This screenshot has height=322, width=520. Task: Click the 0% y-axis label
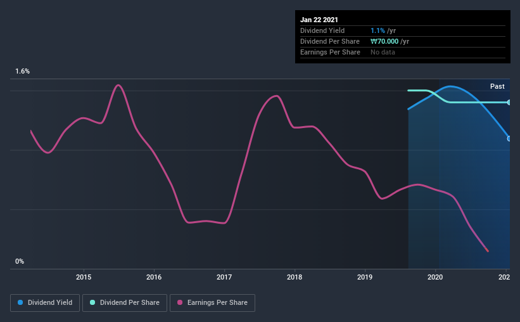20,262
